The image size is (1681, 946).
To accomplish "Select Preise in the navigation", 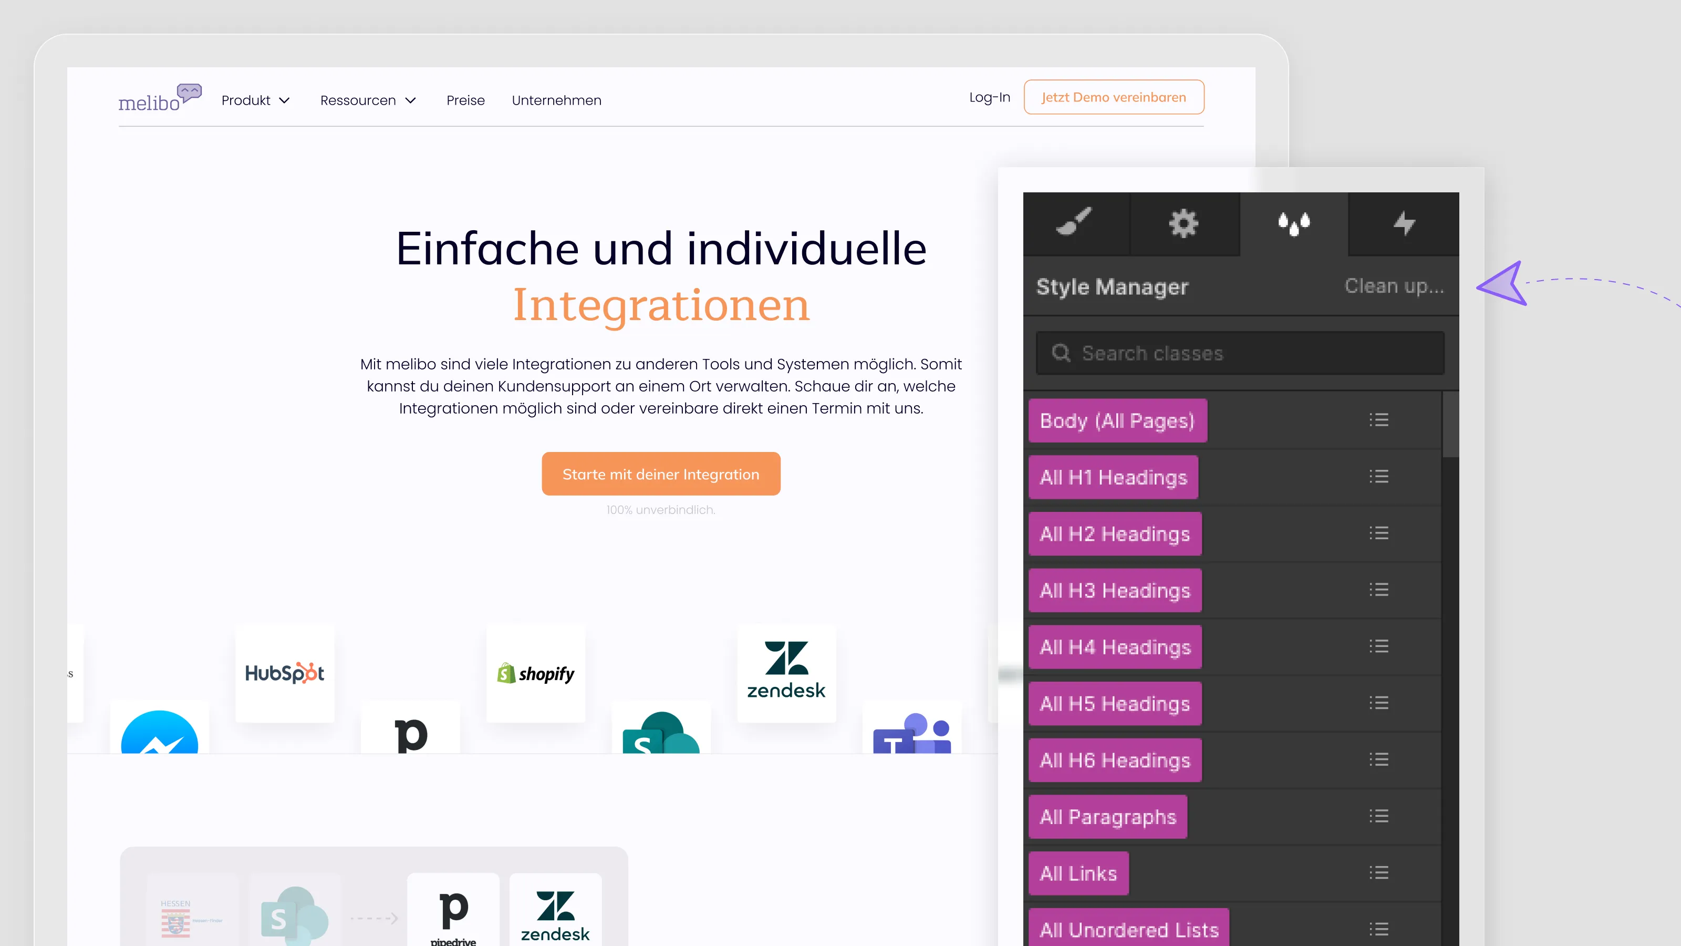I will 465,100.
